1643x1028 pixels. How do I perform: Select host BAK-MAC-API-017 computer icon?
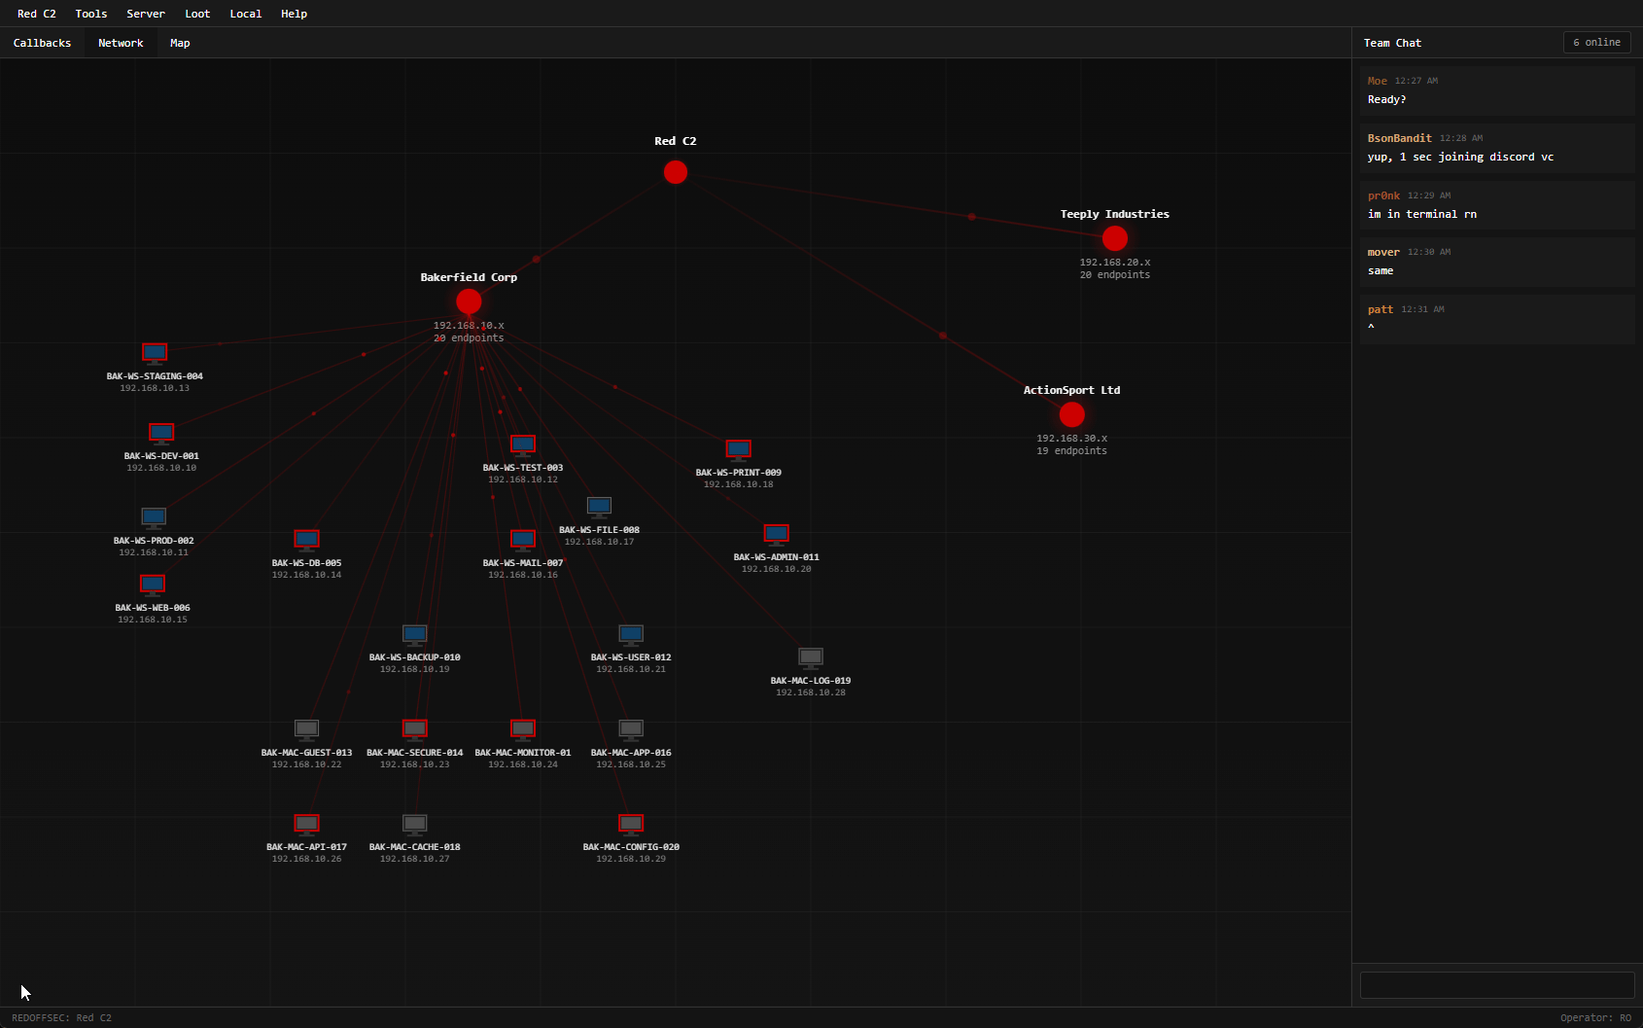307,824
